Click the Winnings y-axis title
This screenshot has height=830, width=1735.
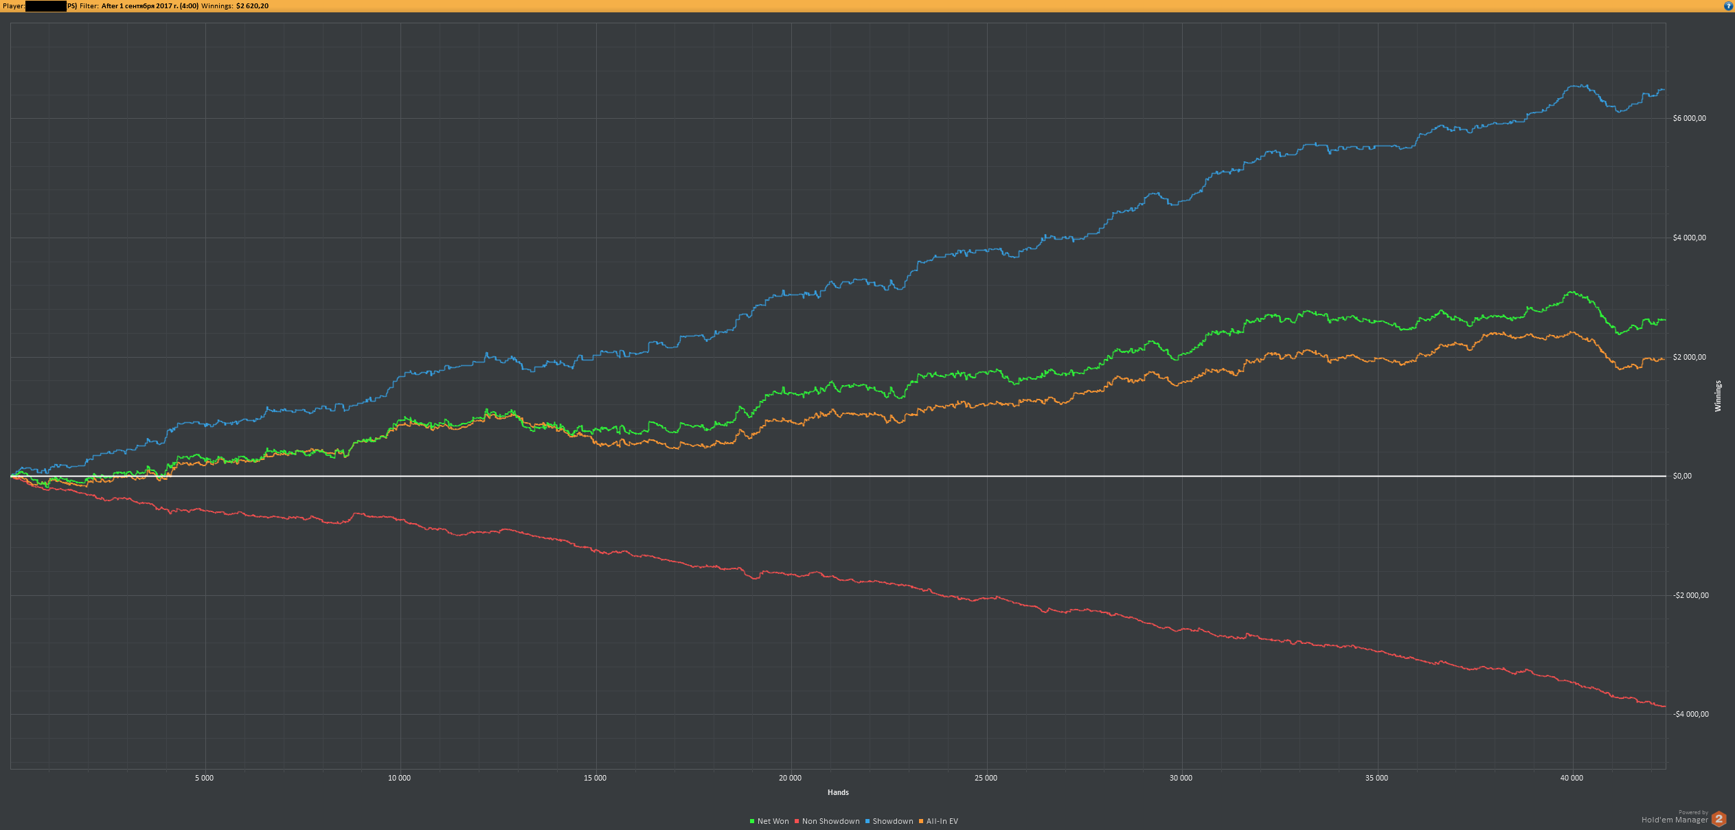tap(1718, 396)
